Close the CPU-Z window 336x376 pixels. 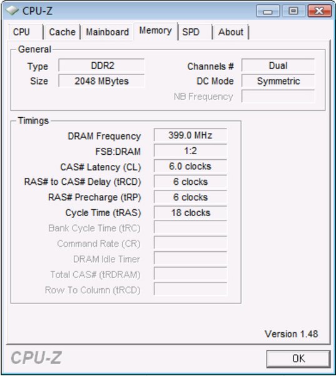[x=320, y=11]
